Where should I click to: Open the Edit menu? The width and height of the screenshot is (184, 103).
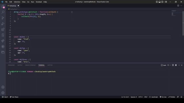(11, 2)
